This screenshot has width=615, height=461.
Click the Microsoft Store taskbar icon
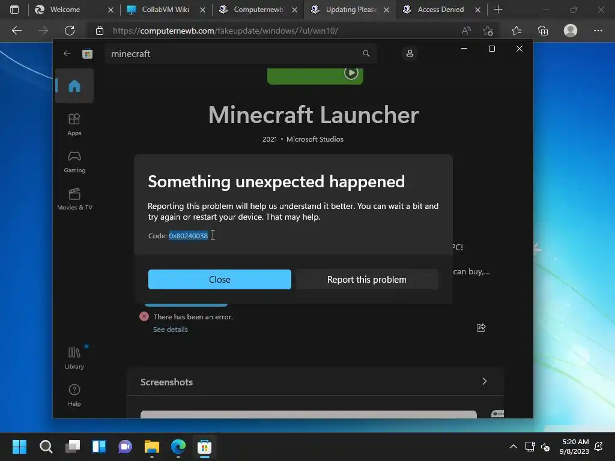(204, 447)
